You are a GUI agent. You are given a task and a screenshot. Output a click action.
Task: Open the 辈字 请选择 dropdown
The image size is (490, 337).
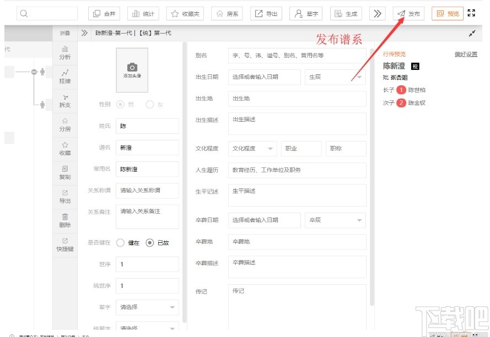(x=147, y=307)
